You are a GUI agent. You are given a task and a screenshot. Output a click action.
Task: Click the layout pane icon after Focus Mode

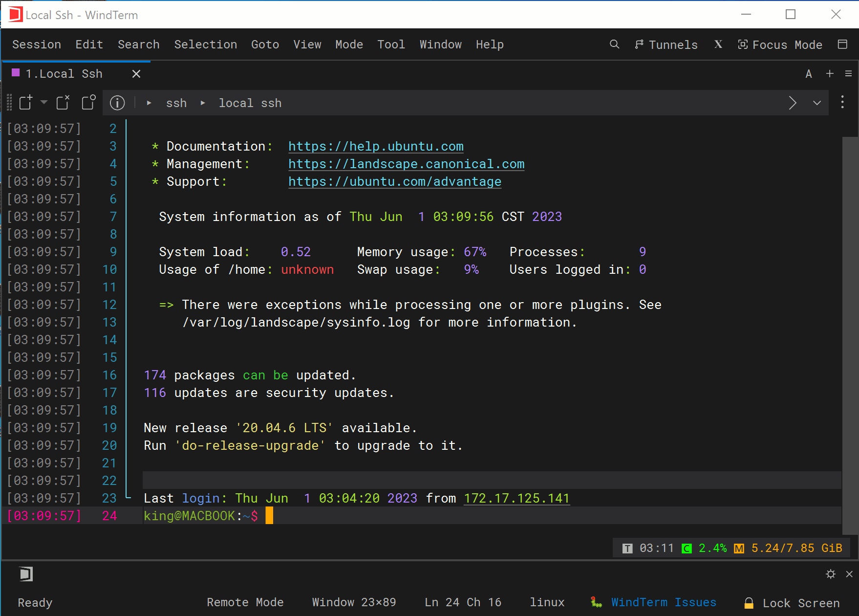coord(842,44)
